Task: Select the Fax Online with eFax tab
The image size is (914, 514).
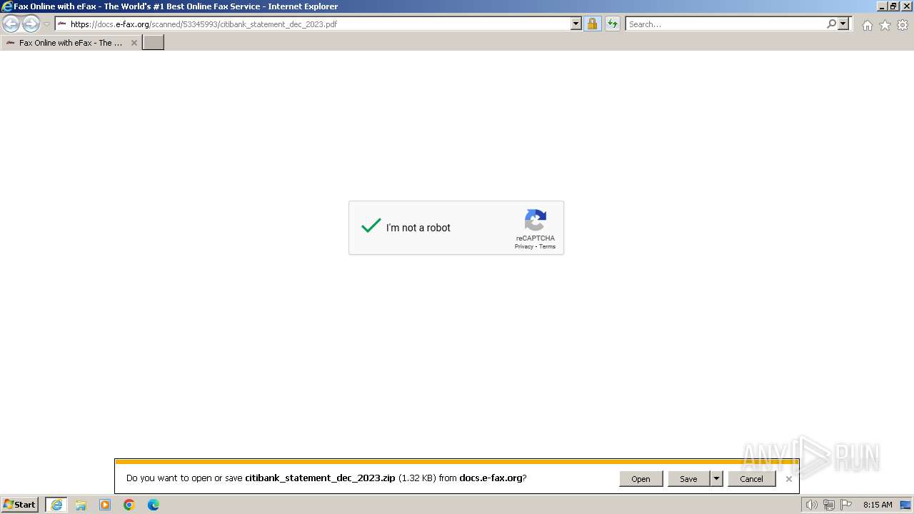Action: (71, 43)
